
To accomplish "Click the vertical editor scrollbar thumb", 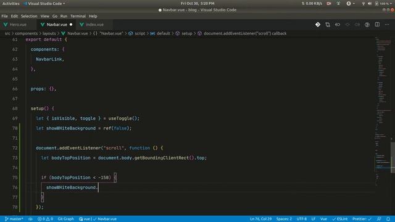I will tap(393, 158).
